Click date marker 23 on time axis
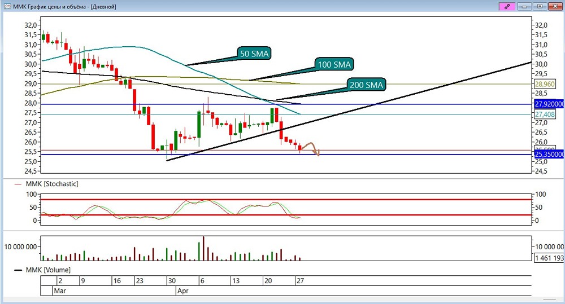Image resolution: width=565 pixels, height=304 pixels. [x=140, y=281]
